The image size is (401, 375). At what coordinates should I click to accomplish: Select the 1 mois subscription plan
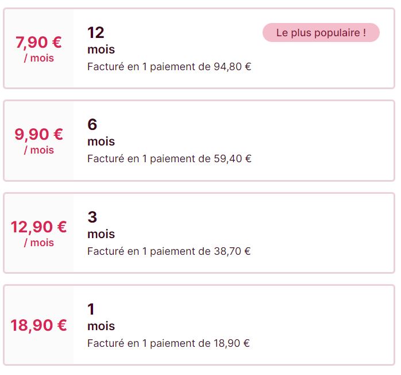click(x=199, y=325)
